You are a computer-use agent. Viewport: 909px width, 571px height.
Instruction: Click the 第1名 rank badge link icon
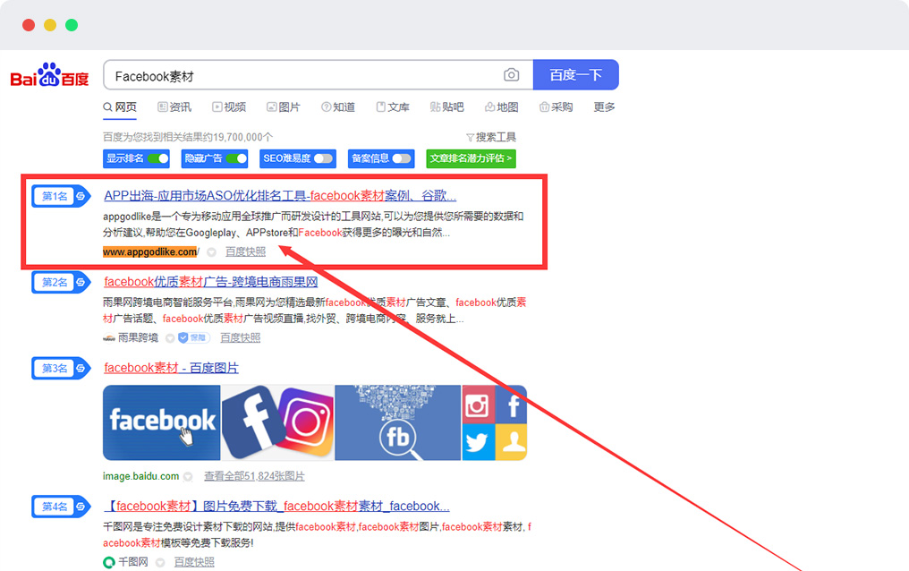(81, 197)
